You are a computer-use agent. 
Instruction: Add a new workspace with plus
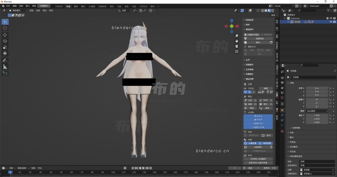(158, 6)
